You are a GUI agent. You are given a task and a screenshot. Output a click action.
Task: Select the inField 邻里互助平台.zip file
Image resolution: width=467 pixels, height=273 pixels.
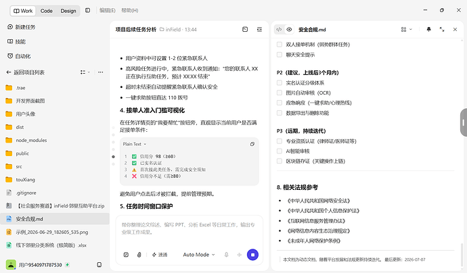55,206
